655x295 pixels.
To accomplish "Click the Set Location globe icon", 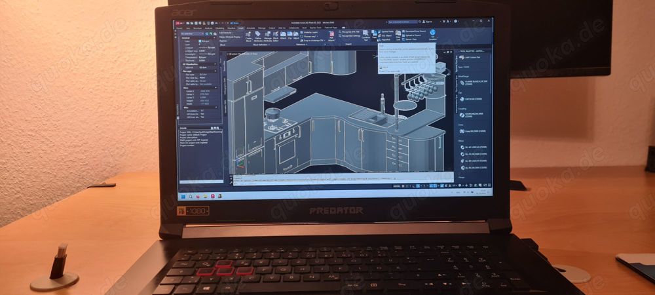I will 433,33.
